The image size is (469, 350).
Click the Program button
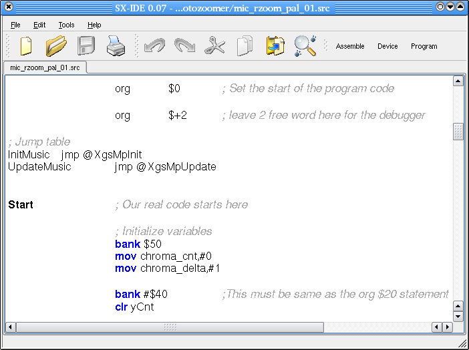(x=424, y=46)
